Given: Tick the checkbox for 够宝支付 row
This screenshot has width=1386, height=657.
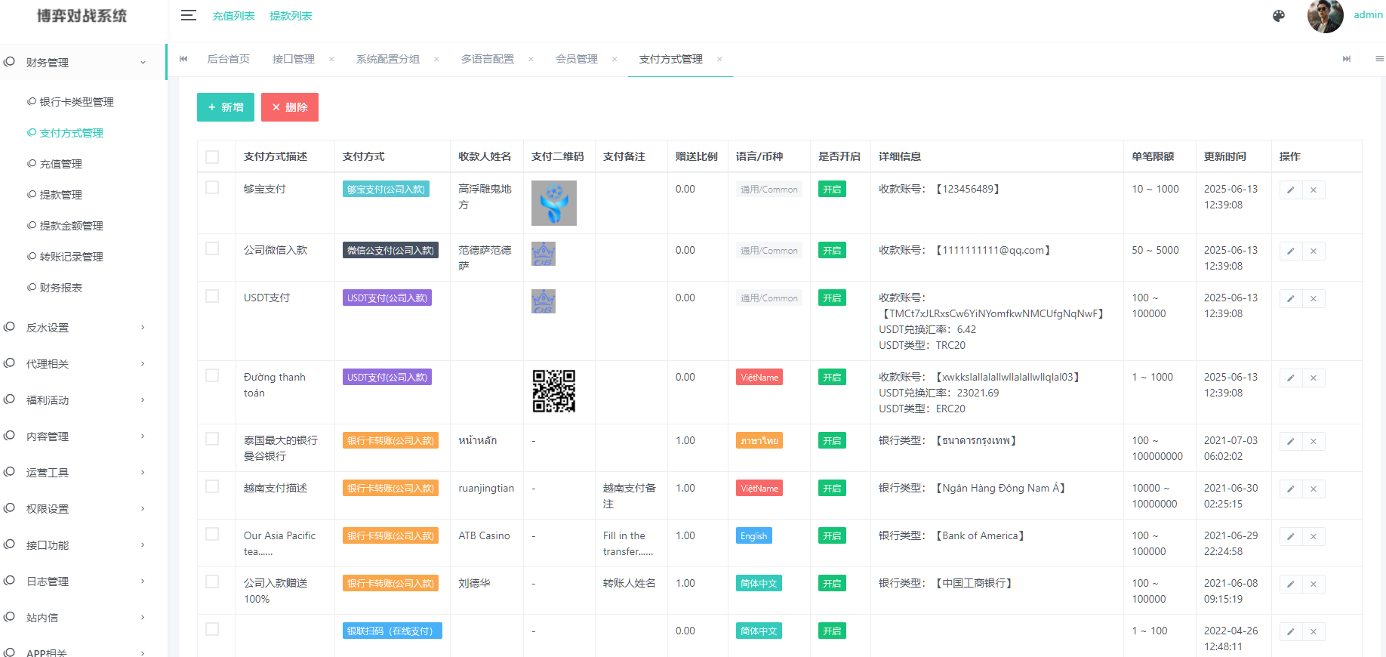Looking at the screenshot, I should coord(212,187).
